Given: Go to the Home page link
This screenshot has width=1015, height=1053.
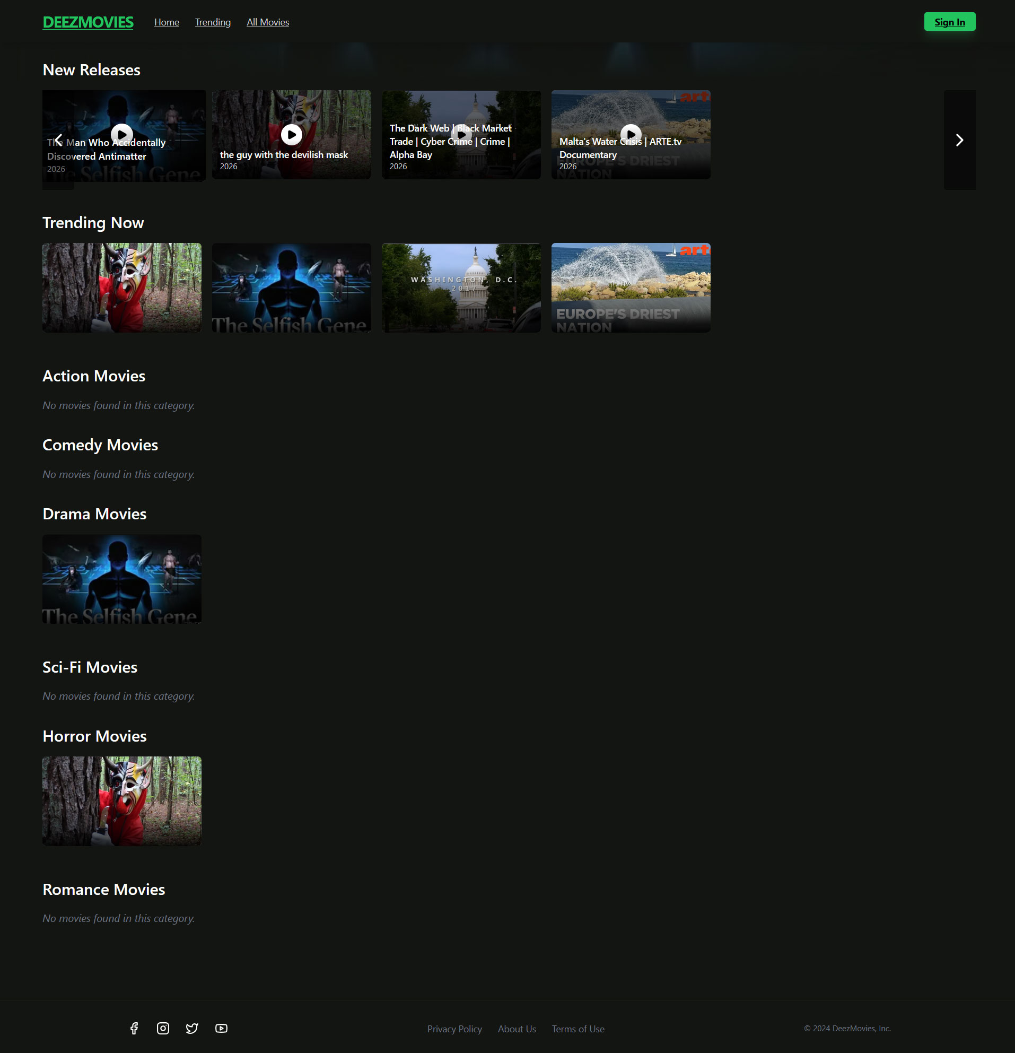Looking at the screenshot, I should click(167, 22).
